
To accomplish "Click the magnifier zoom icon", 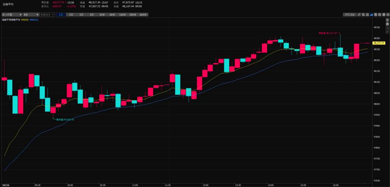I will pyautogui.click(x=363, y=14).
